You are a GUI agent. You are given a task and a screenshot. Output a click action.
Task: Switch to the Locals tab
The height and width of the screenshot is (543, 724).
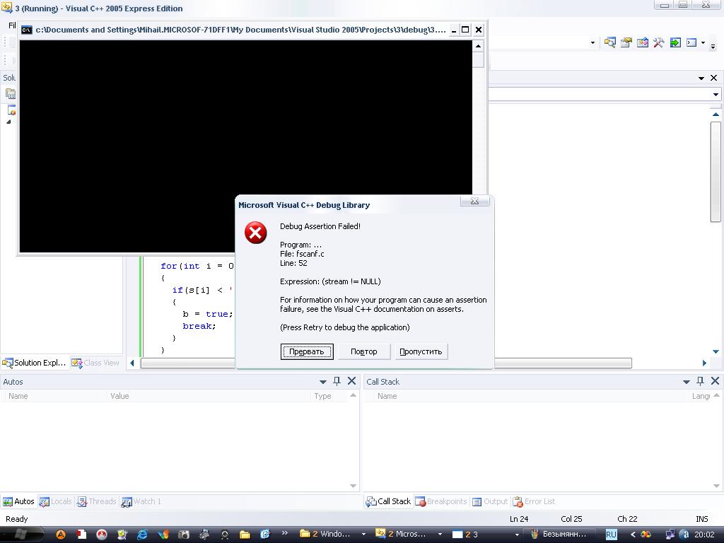pyautogui.click(x=55, y=501)
